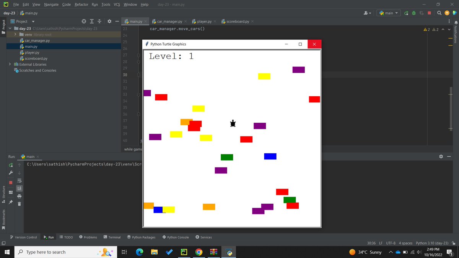Close the main tab in Run panel
Viewport: 459px width, 258px height.
point(38,157)
